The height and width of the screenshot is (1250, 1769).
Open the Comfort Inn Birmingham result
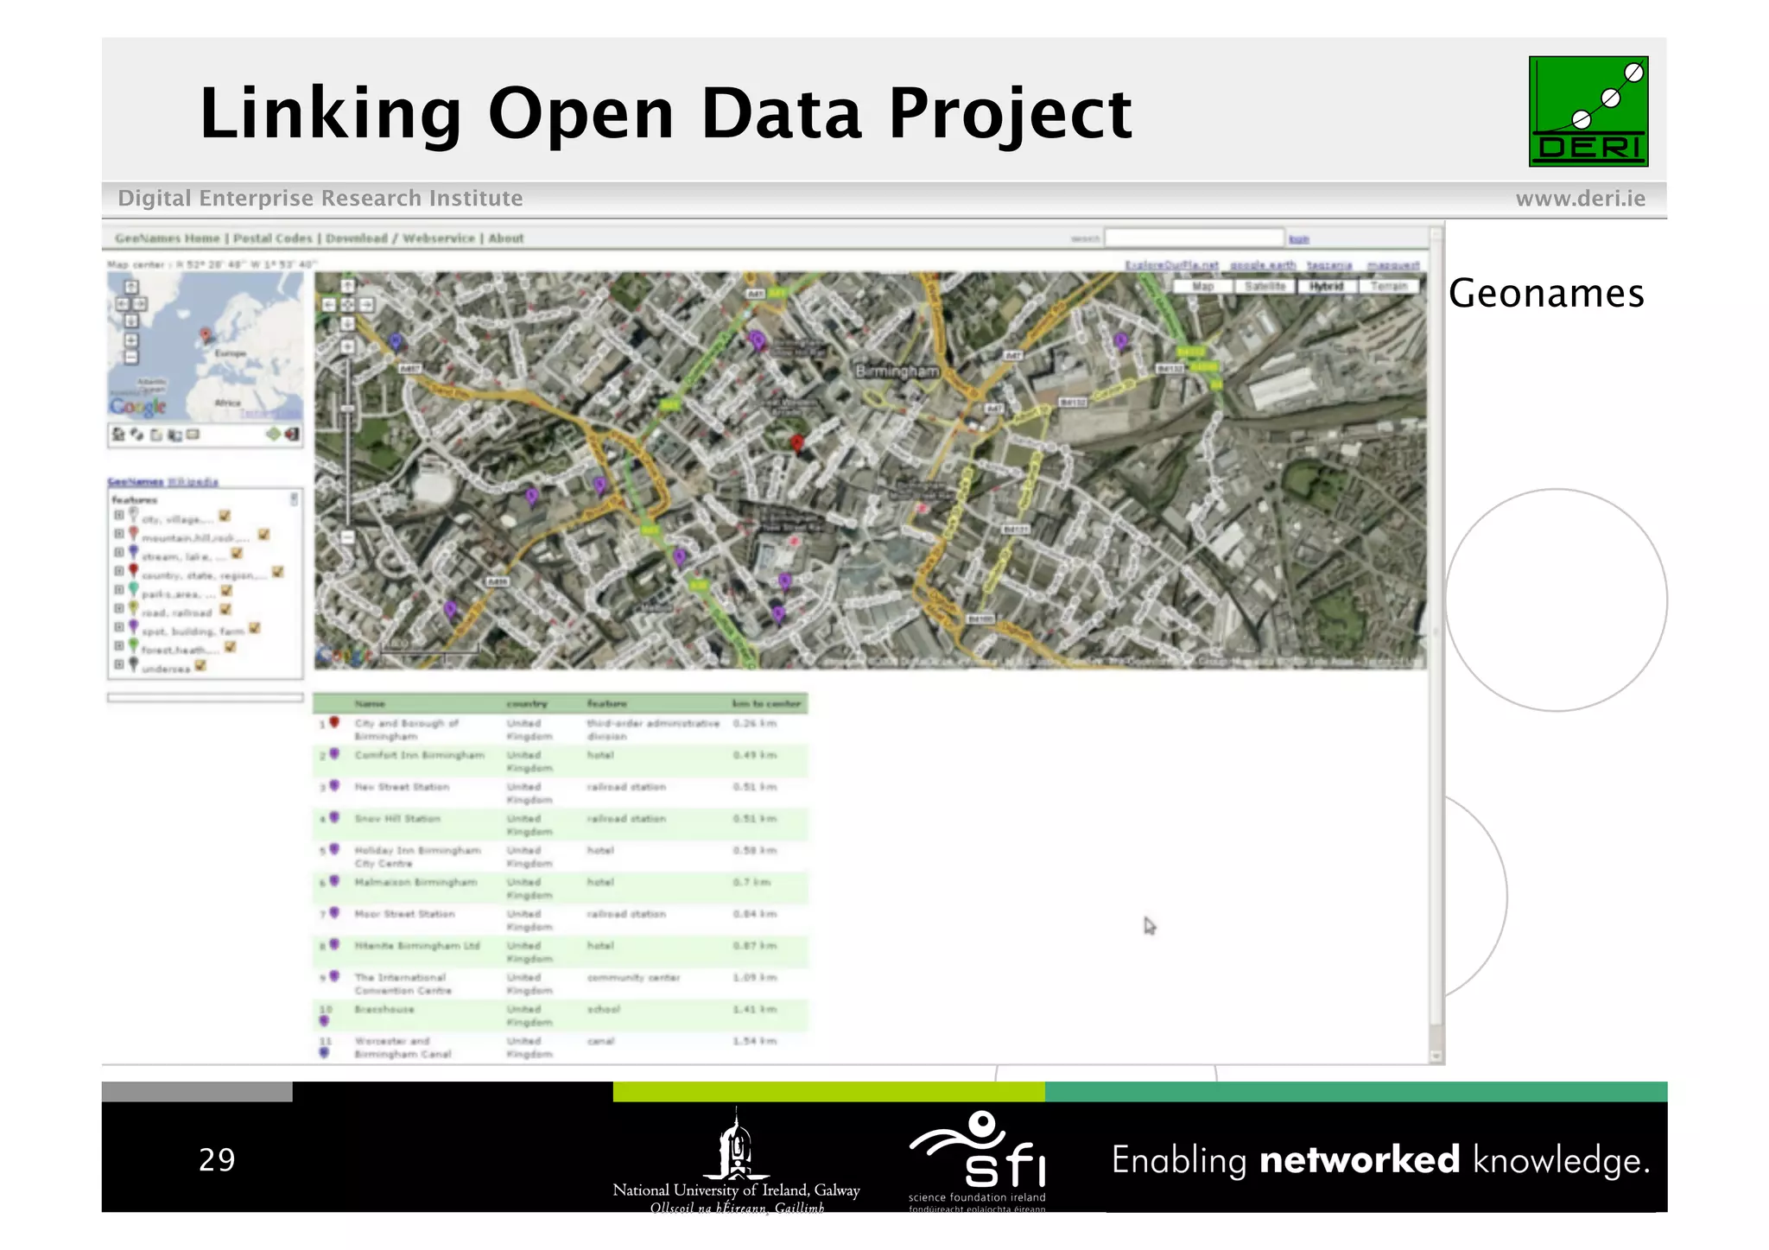pos(420,755)
